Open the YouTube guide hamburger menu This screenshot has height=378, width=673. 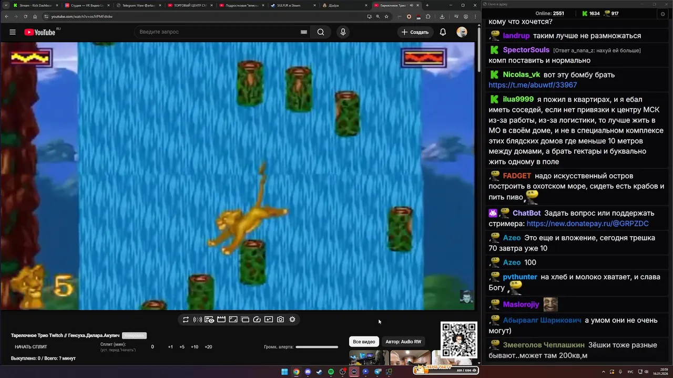click(x=13, y=32)
